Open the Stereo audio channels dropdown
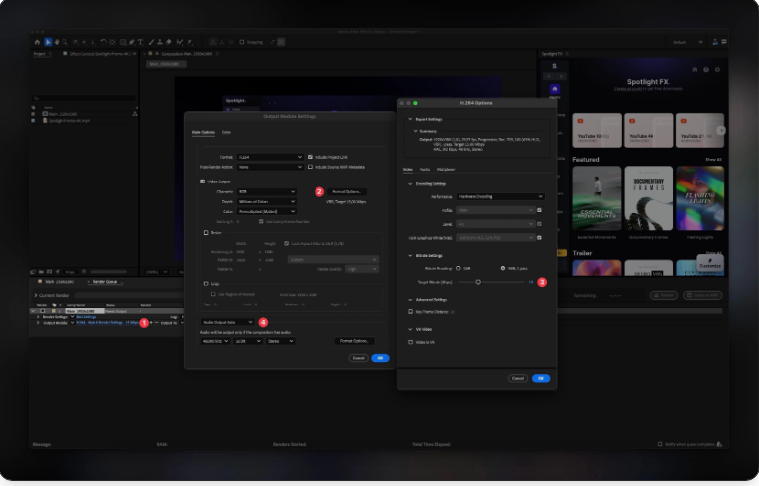 280,341
